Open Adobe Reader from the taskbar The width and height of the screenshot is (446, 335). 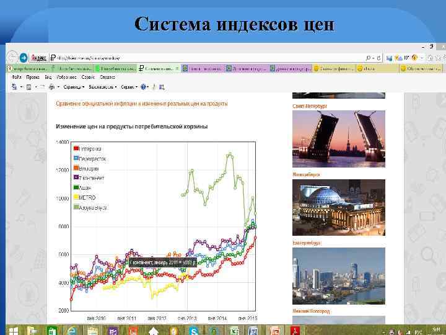(295, 331)
